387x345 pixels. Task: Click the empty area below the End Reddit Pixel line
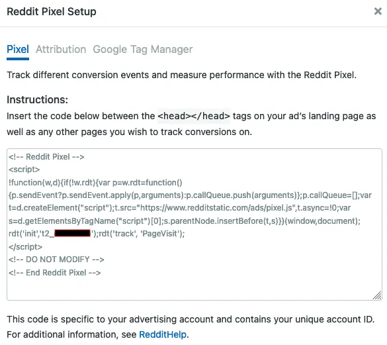[x=194, y=288]
